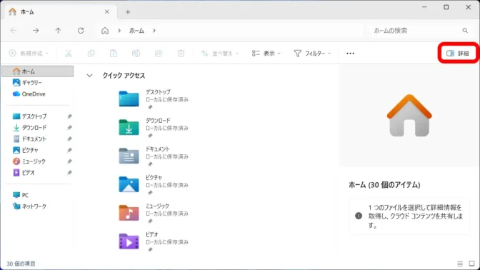Open the 表示 view dropdown
Viewport: 480px width, 270px height.
click(x=266, y=54)
